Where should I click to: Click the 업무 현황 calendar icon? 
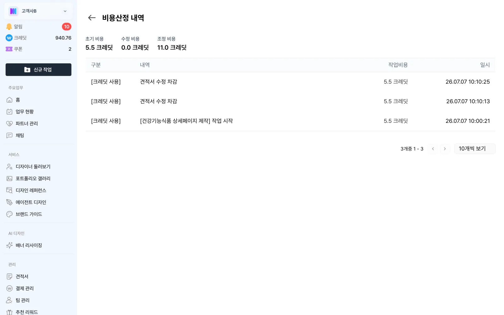[x=9, y=112]
